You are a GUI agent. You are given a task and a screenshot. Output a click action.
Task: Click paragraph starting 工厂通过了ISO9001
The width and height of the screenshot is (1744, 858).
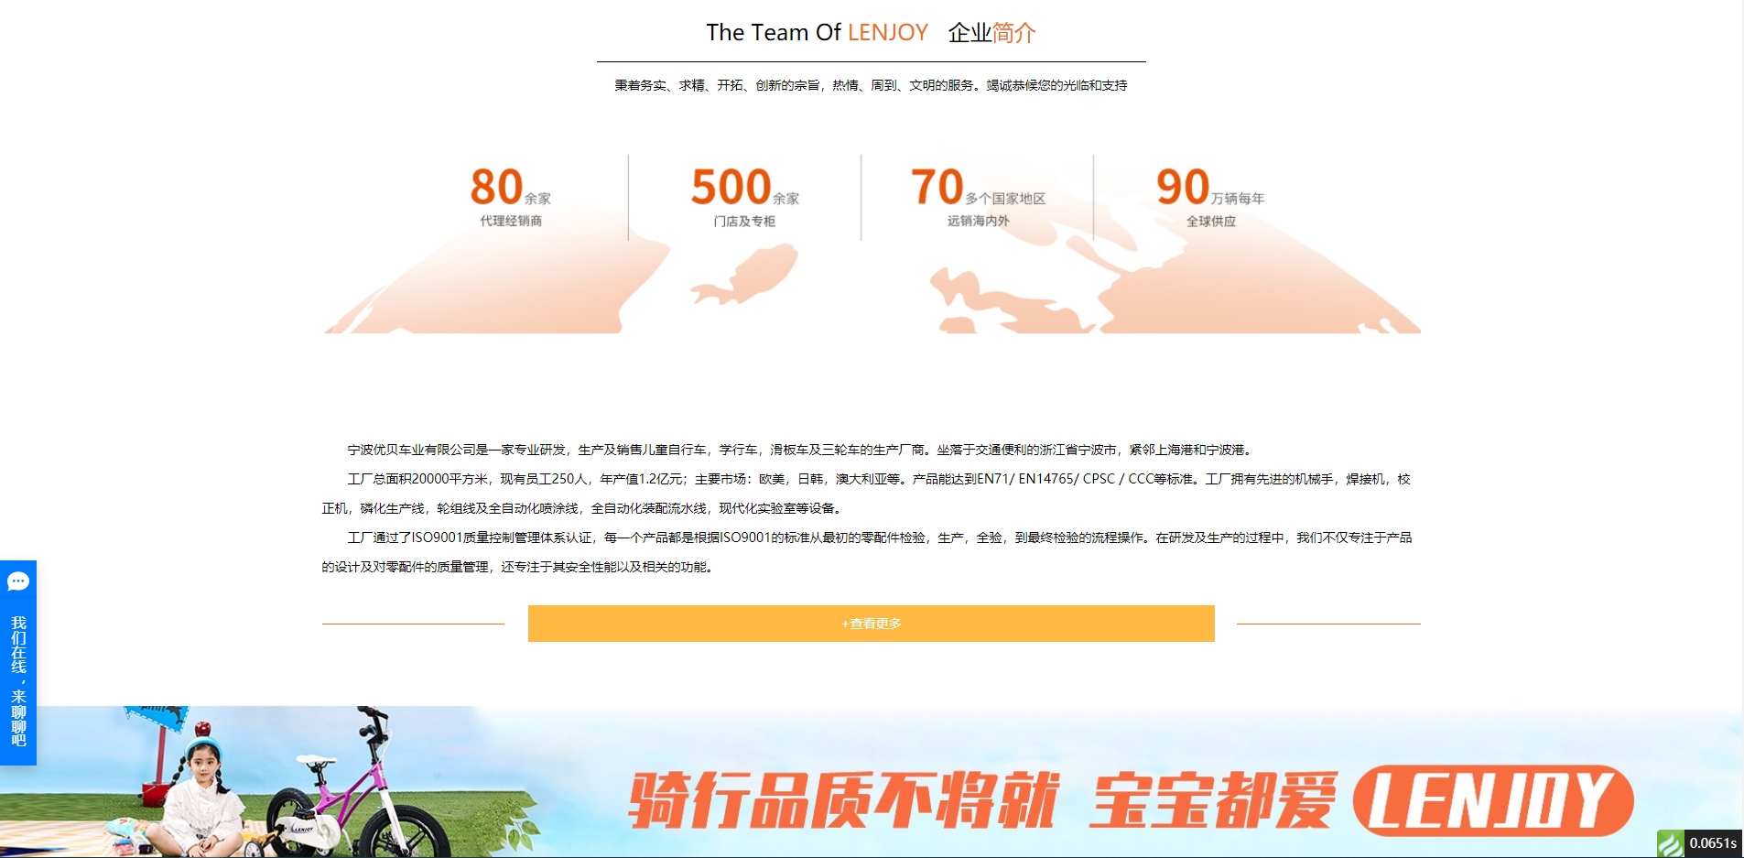click(866, 552)
